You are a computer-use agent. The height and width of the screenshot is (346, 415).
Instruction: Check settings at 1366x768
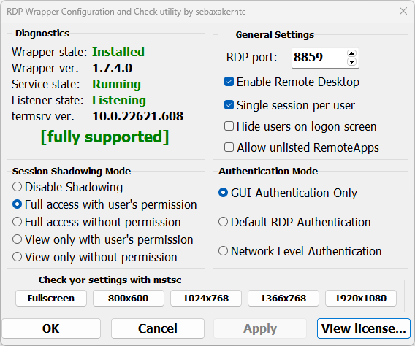click(283, 298)
